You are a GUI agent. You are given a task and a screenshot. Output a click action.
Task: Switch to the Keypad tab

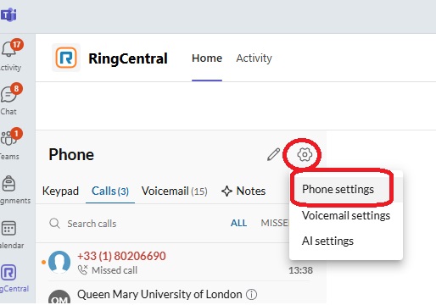60,191
